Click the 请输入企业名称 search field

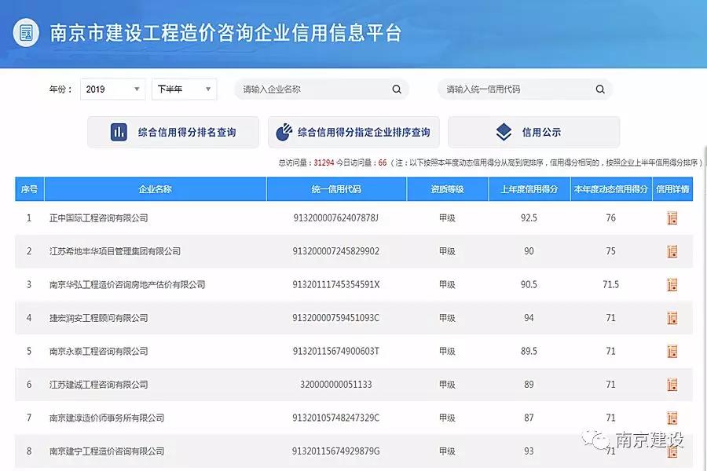(x=314, y=89)
